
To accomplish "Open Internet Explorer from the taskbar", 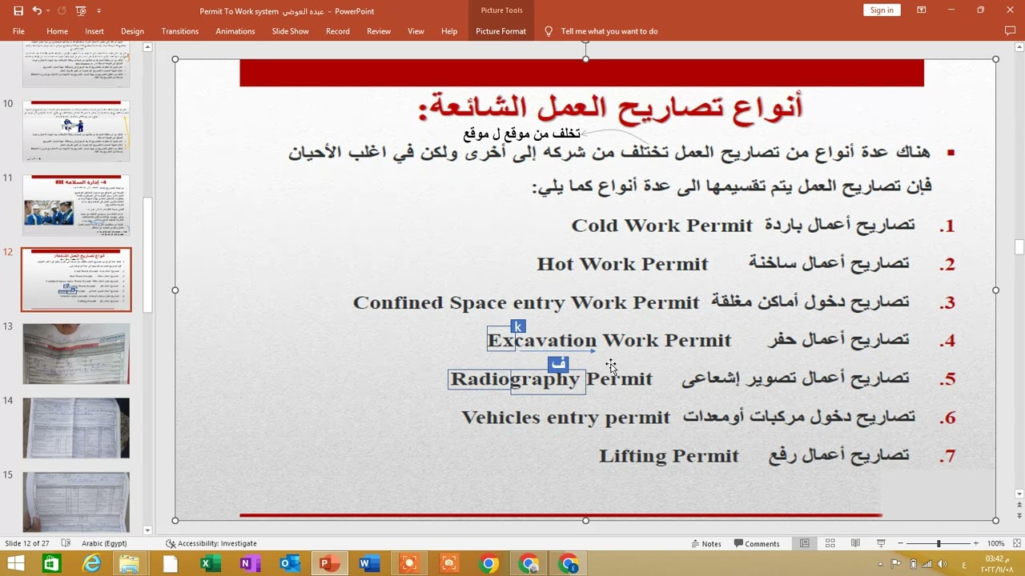I will click(92, 564).
